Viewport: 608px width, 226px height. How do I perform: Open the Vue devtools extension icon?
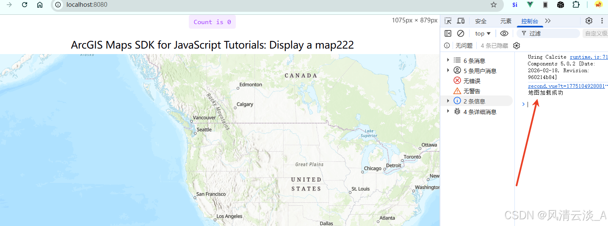pos(530,5)
